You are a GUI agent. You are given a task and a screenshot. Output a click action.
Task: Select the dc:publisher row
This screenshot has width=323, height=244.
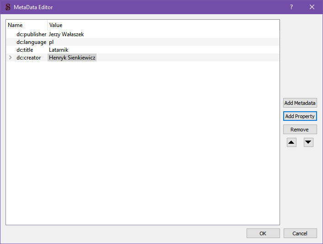31,34
